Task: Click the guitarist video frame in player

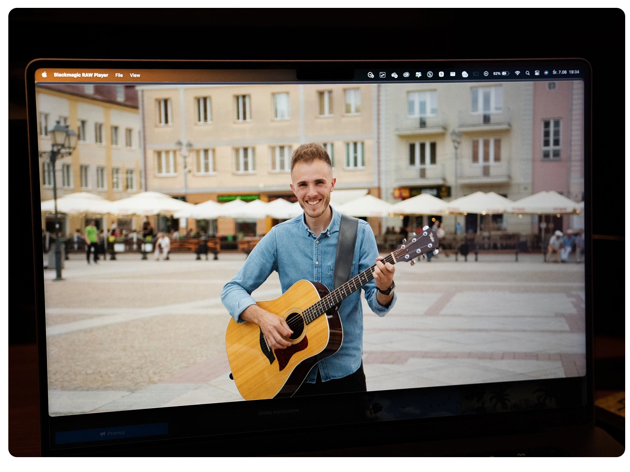Action: pos(314,245)
